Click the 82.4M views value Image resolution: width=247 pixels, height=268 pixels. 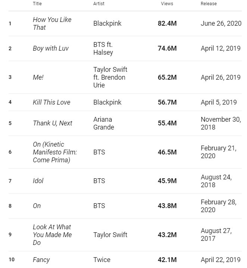(167, 23)
